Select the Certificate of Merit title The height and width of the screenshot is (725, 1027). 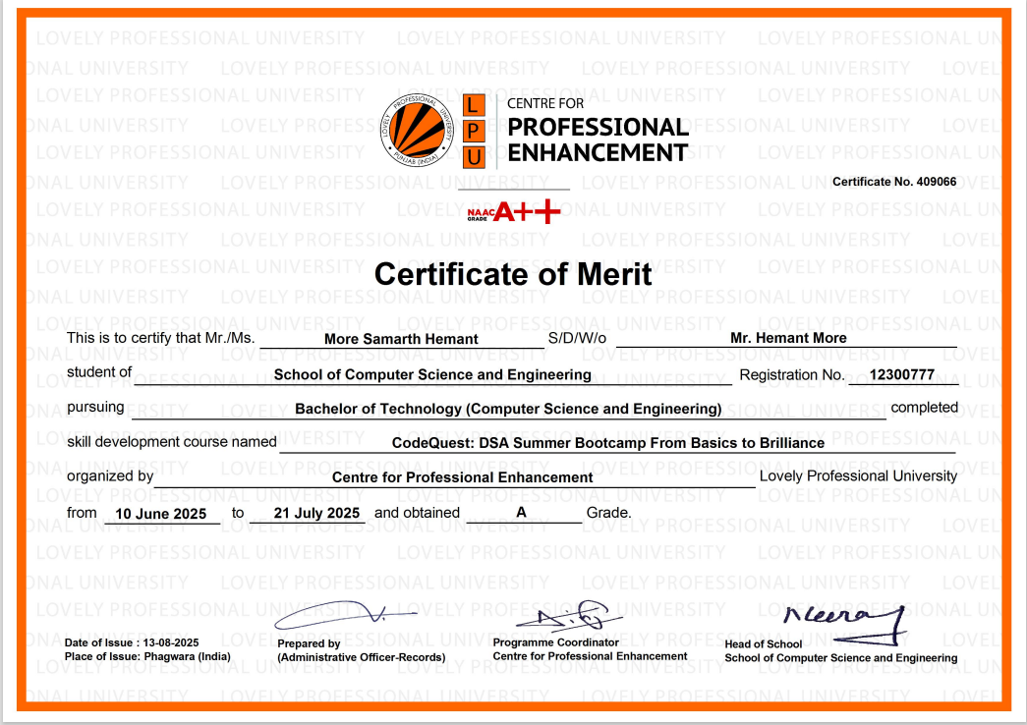[x=513, y=274]
